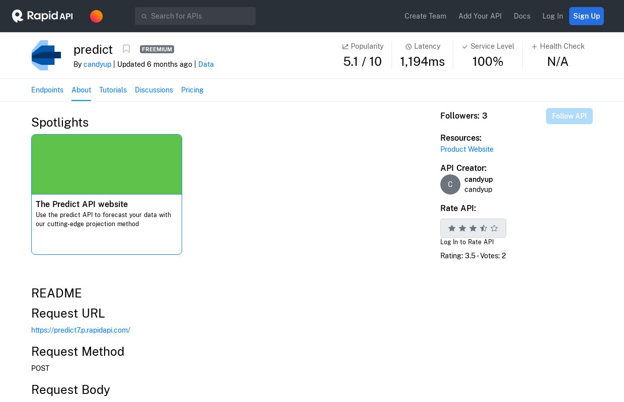Click the Sign Up button
Image resolution: width=624 pixels, height=402 pixels.
[586, 16]
